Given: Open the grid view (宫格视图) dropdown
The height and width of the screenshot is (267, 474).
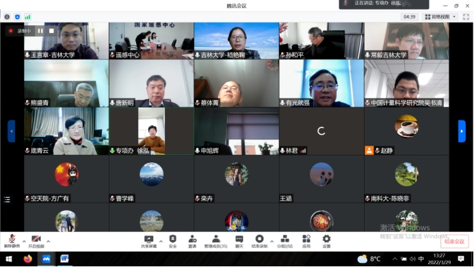Looking at the screenshot, I should [x=440, y=17].
